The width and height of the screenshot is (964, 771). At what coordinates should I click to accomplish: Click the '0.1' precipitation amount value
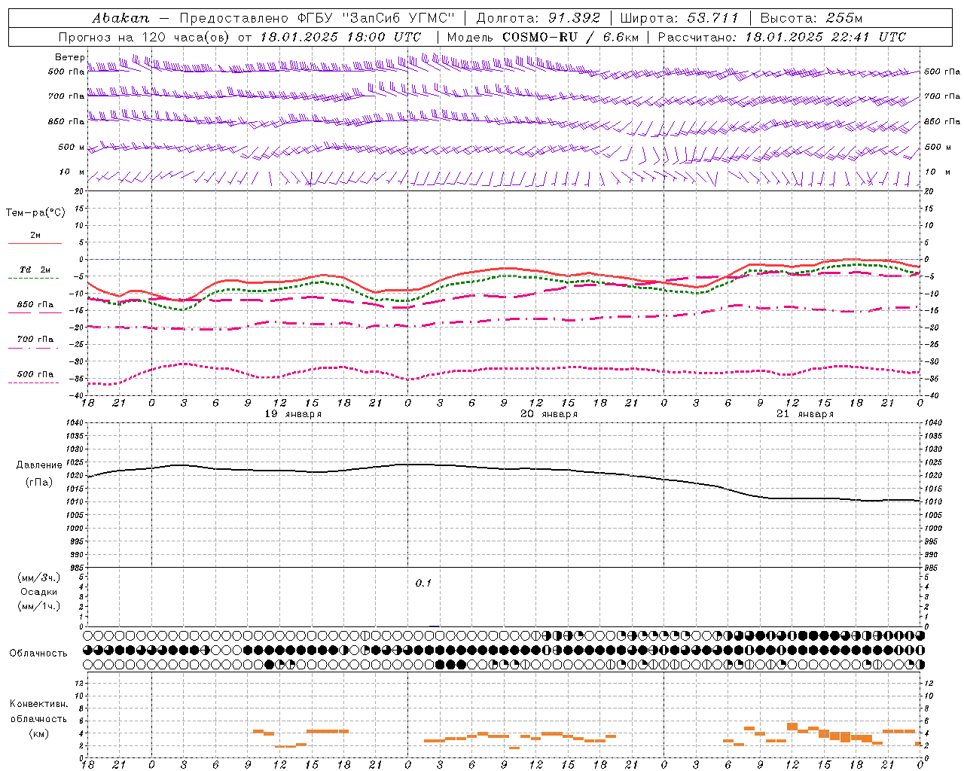(423, 584)
